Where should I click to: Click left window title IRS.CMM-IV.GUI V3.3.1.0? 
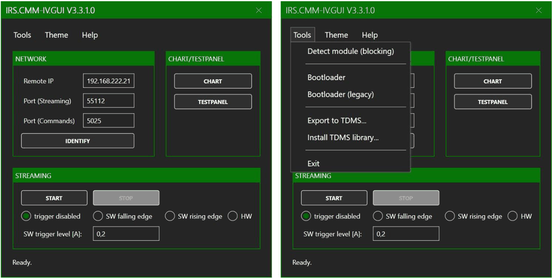click(50, 11)
